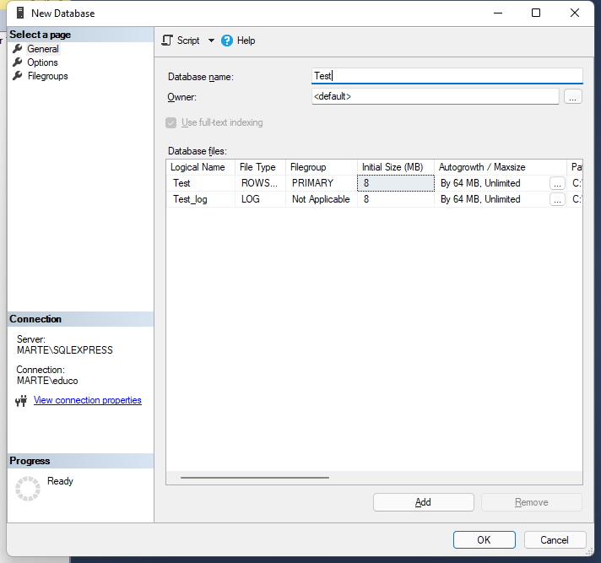Click the MARTE\educo connection text
The image size is (601, 563).
pyautogui.click(x=47, y=381)
